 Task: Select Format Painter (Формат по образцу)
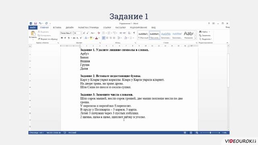click(x=48, y=39)
